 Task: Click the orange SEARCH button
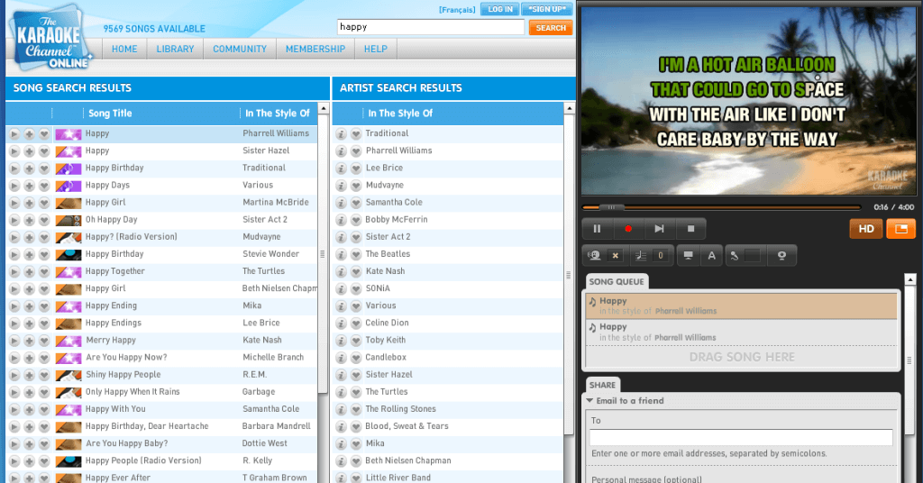point(551,28)
